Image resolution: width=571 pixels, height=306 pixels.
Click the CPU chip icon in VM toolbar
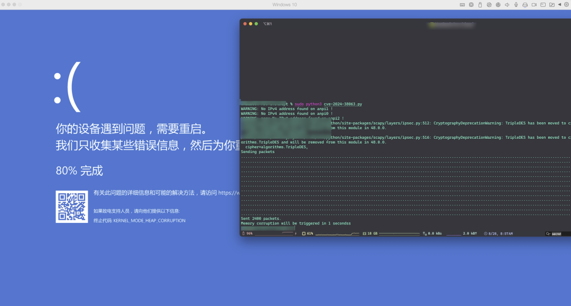click(471, 5)
